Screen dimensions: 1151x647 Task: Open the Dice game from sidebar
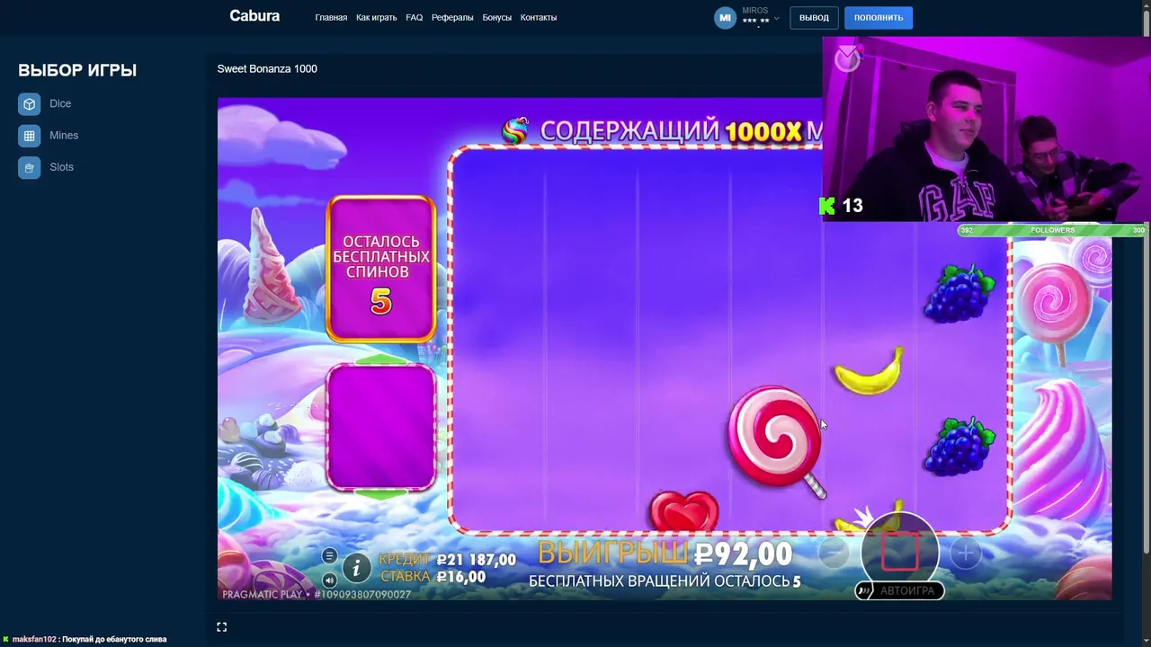point(45,104)
